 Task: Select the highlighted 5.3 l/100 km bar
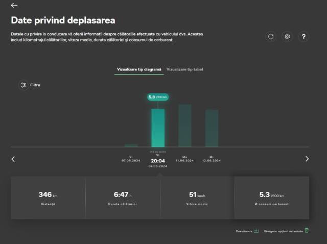(x=158, y=128)
